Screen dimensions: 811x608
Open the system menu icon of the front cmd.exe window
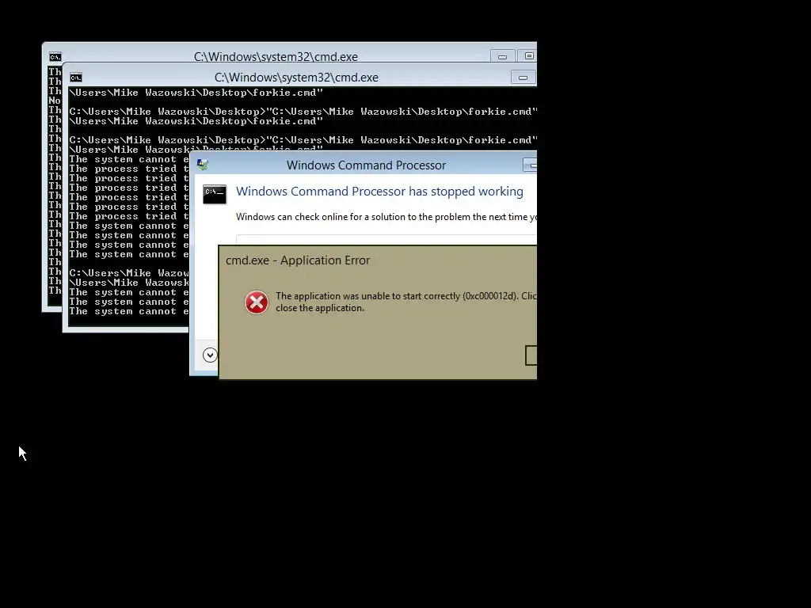(75, 78)
